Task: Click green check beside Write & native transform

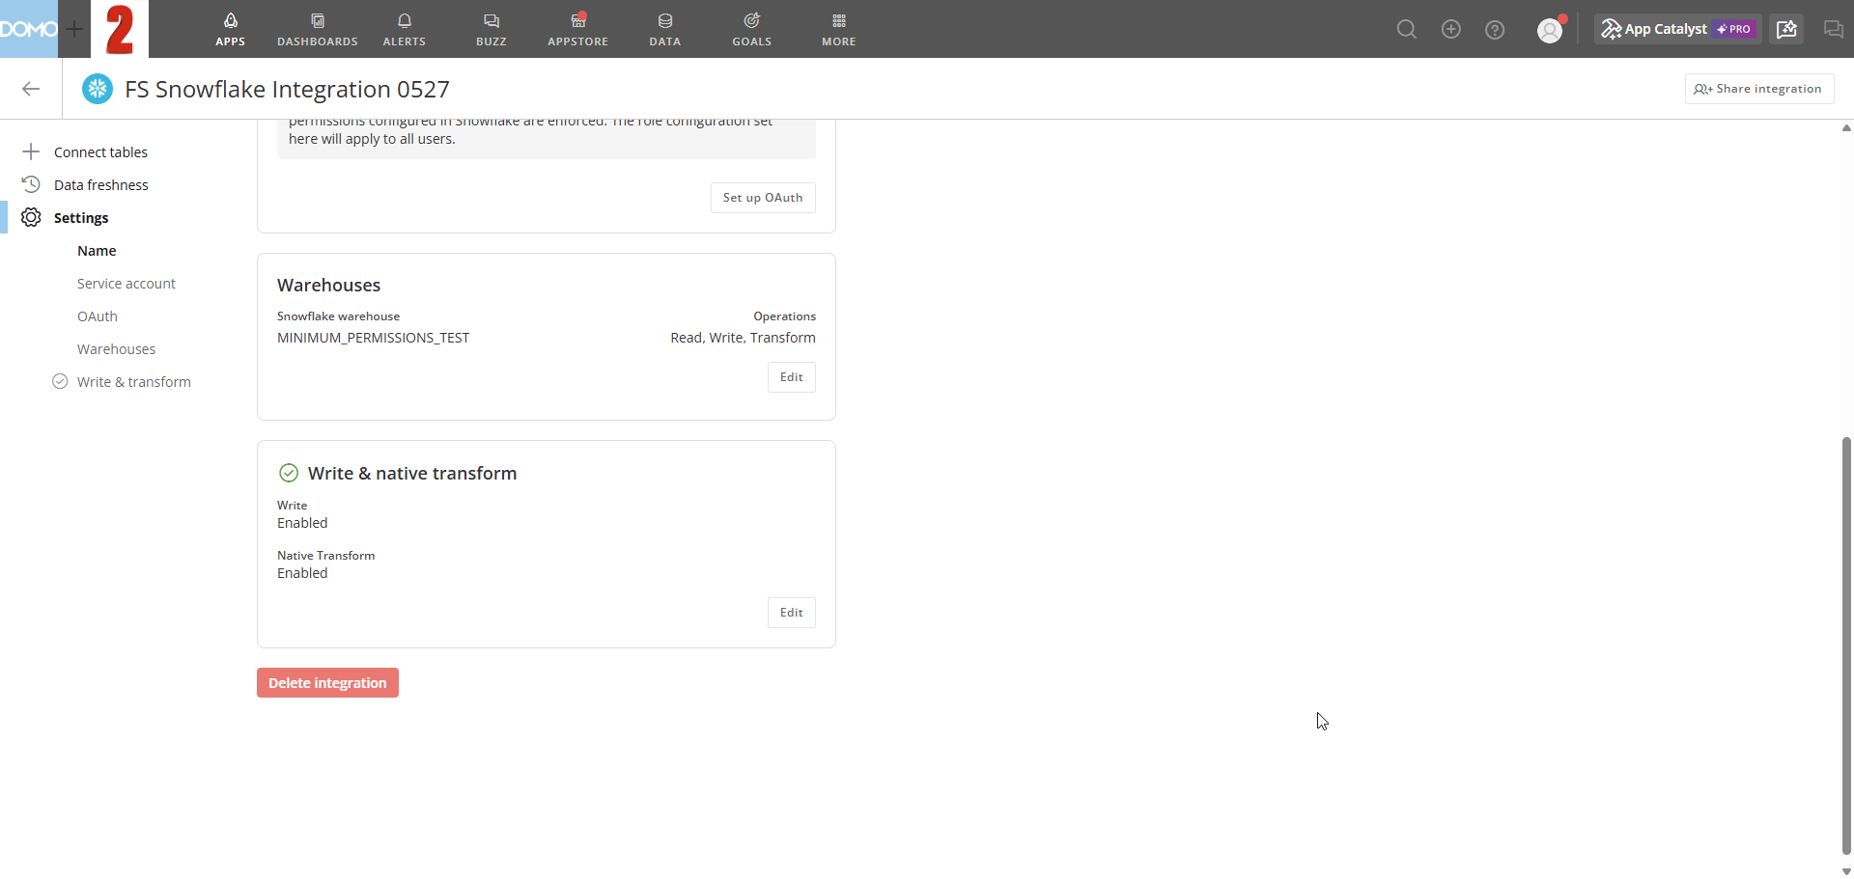Action: point(289,473)
